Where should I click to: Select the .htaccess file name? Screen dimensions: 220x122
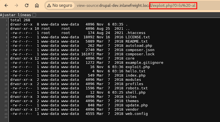pyautogui.click(x=136, y=33)
